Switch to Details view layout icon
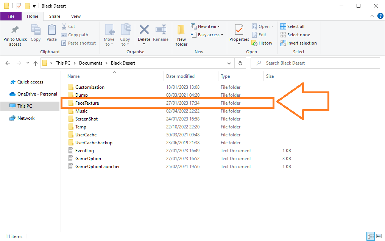Viewport: 385px width, 241px height. [371, 236]
